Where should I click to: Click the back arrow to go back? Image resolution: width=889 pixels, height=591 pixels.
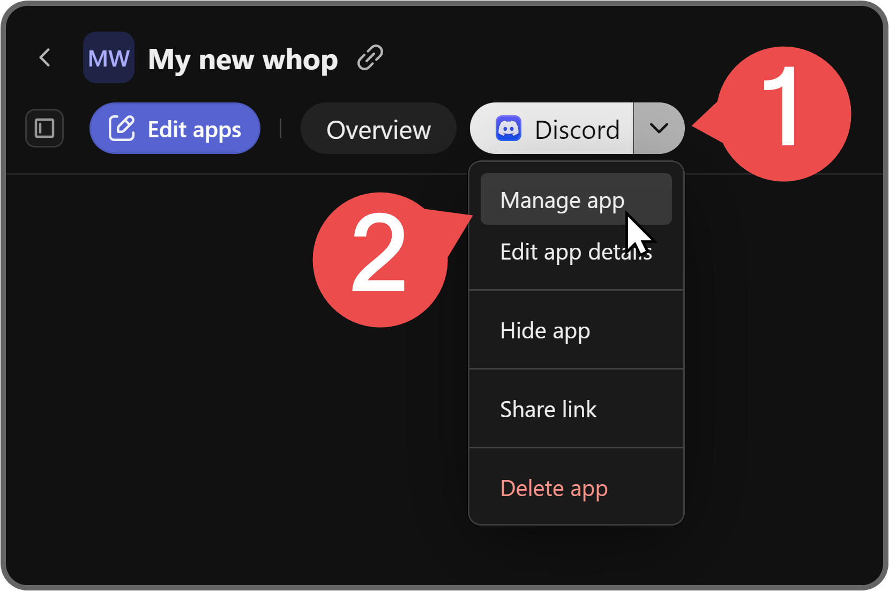pos(45,57)
